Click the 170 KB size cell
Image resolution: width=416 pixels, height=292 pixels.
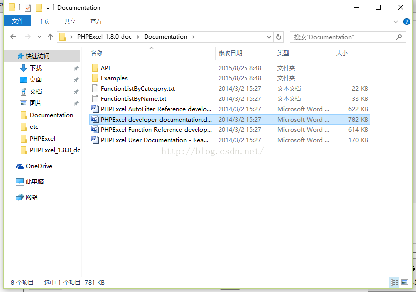point(358,140)
